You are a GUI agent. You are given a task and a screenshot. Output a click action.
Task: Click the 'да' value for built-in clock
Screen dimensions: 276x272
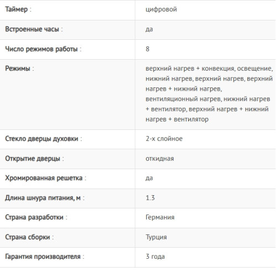[149, 29]
